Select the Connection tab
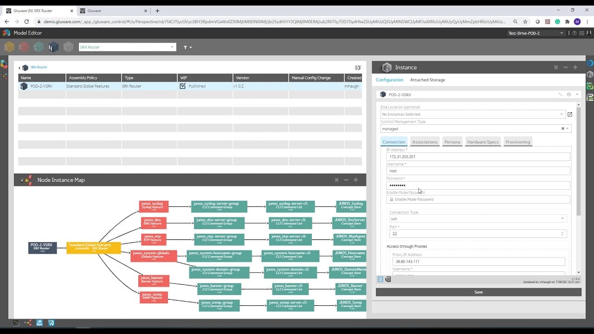Image resolution: width=594 pixels, height=334 pixels. click(394, 142)
